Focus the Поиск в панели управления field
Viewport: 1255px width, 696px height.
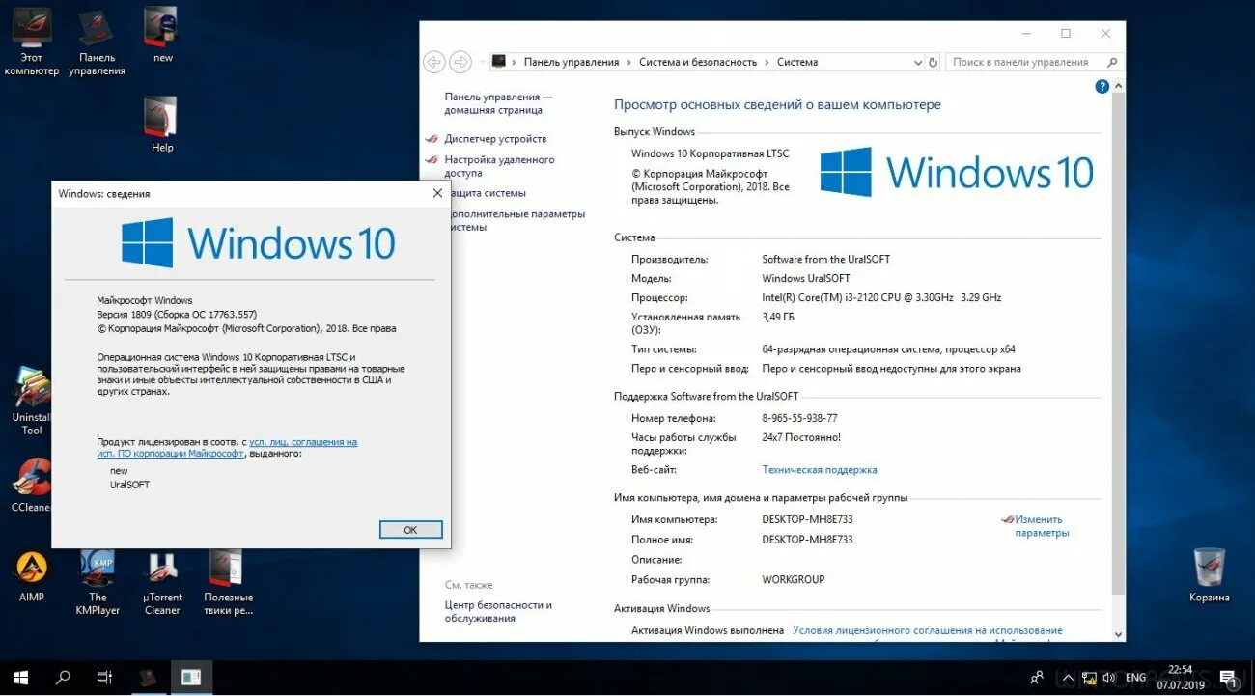coord(1033,62)
